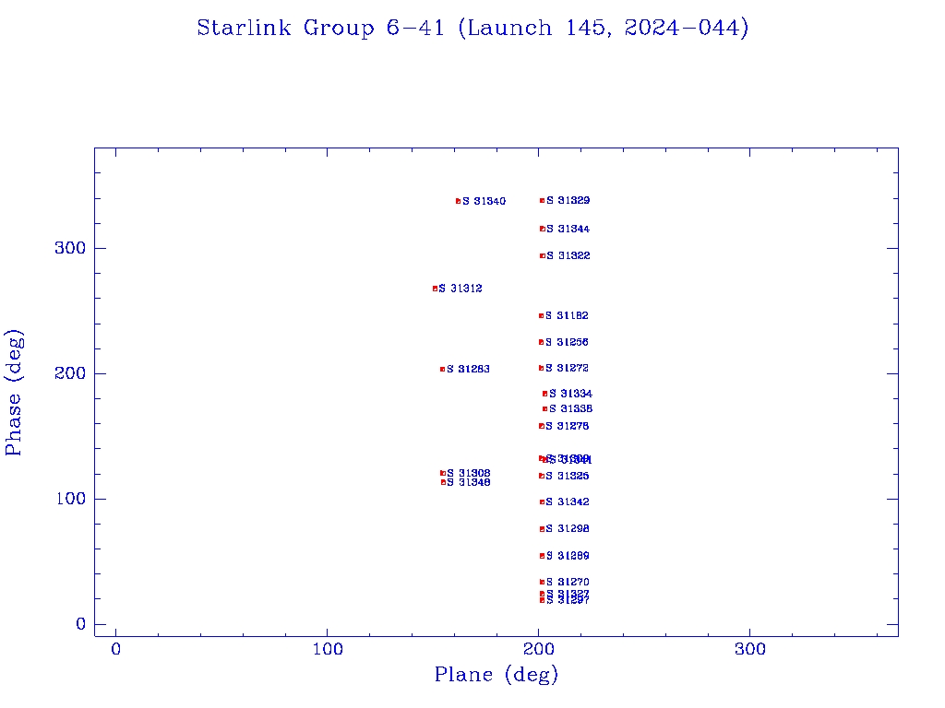Pick the red point labeled S 31348
The image size is (945, 708).
click(x=444, y=482)
